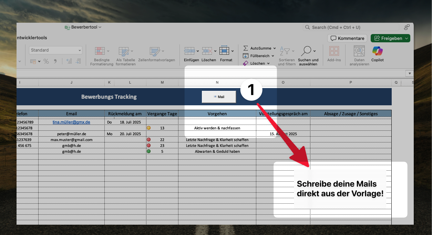Click the eraser Löschen icon
Screen dimensions: 432x235
coord(246,63)
